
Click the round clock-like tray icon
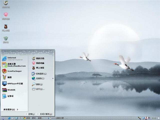coord(149,118)
